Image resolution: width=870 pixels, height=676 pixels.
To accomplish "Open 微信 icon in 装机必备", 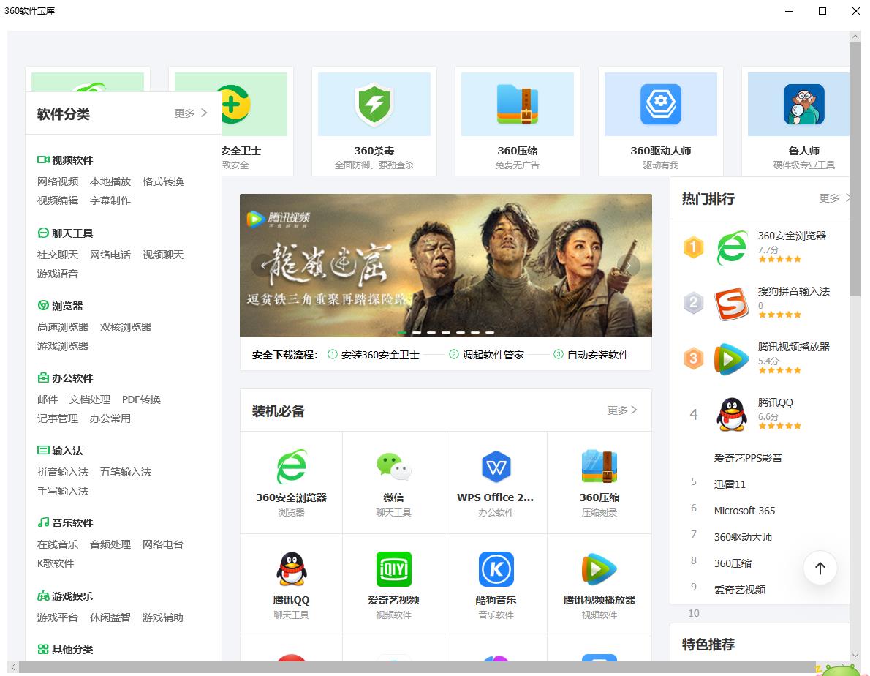I will pyautogui.click(x=393, y=467).
